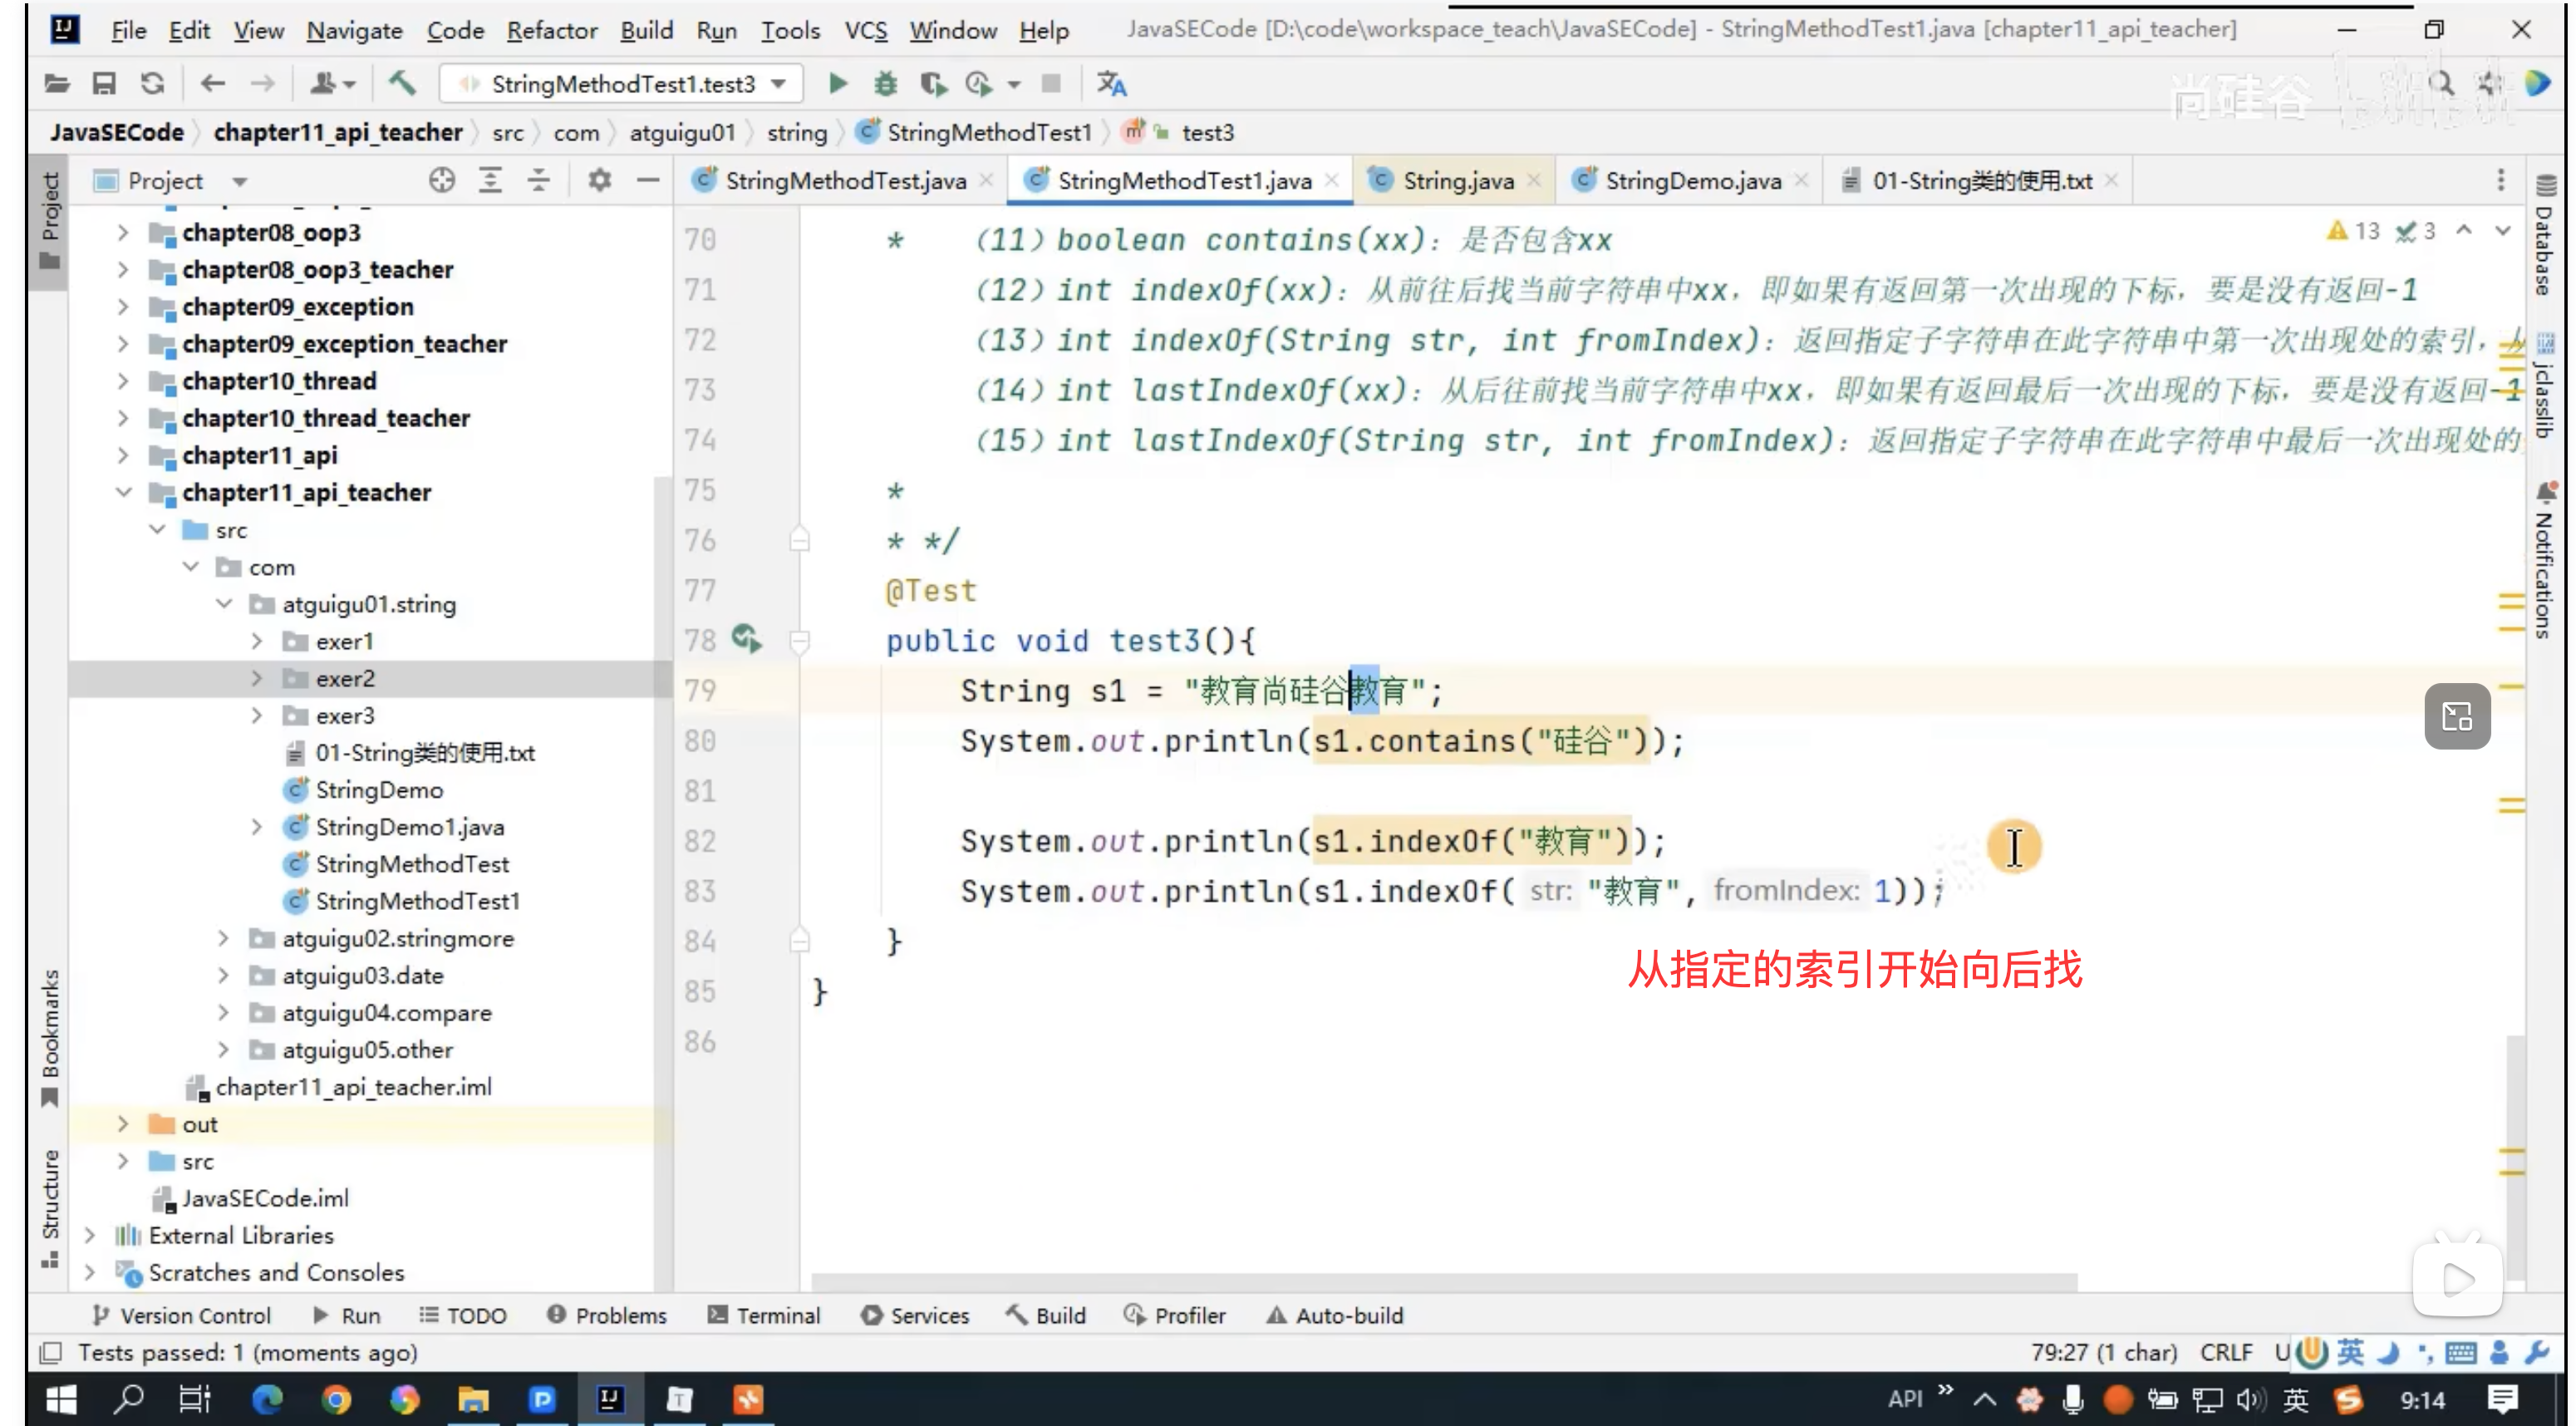Image resolution: width=2576 pixels, height=1426 pixels.
Task: Click the run test gutter icon at line 78
Action: [746, 638]
